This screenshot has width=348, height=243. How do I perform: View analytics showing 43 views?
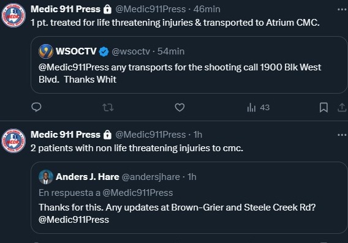point(258,108)
